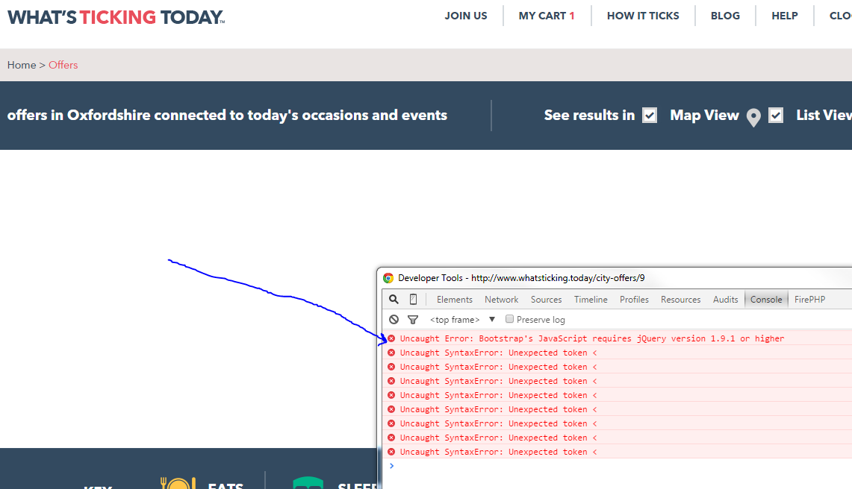
Task: Open the HELP link
Action: pyautogui.click(x=785, y=16)
